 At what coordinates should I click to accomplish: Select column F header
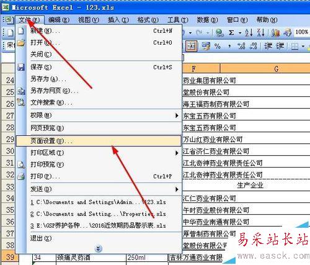(x=201, y=69)
